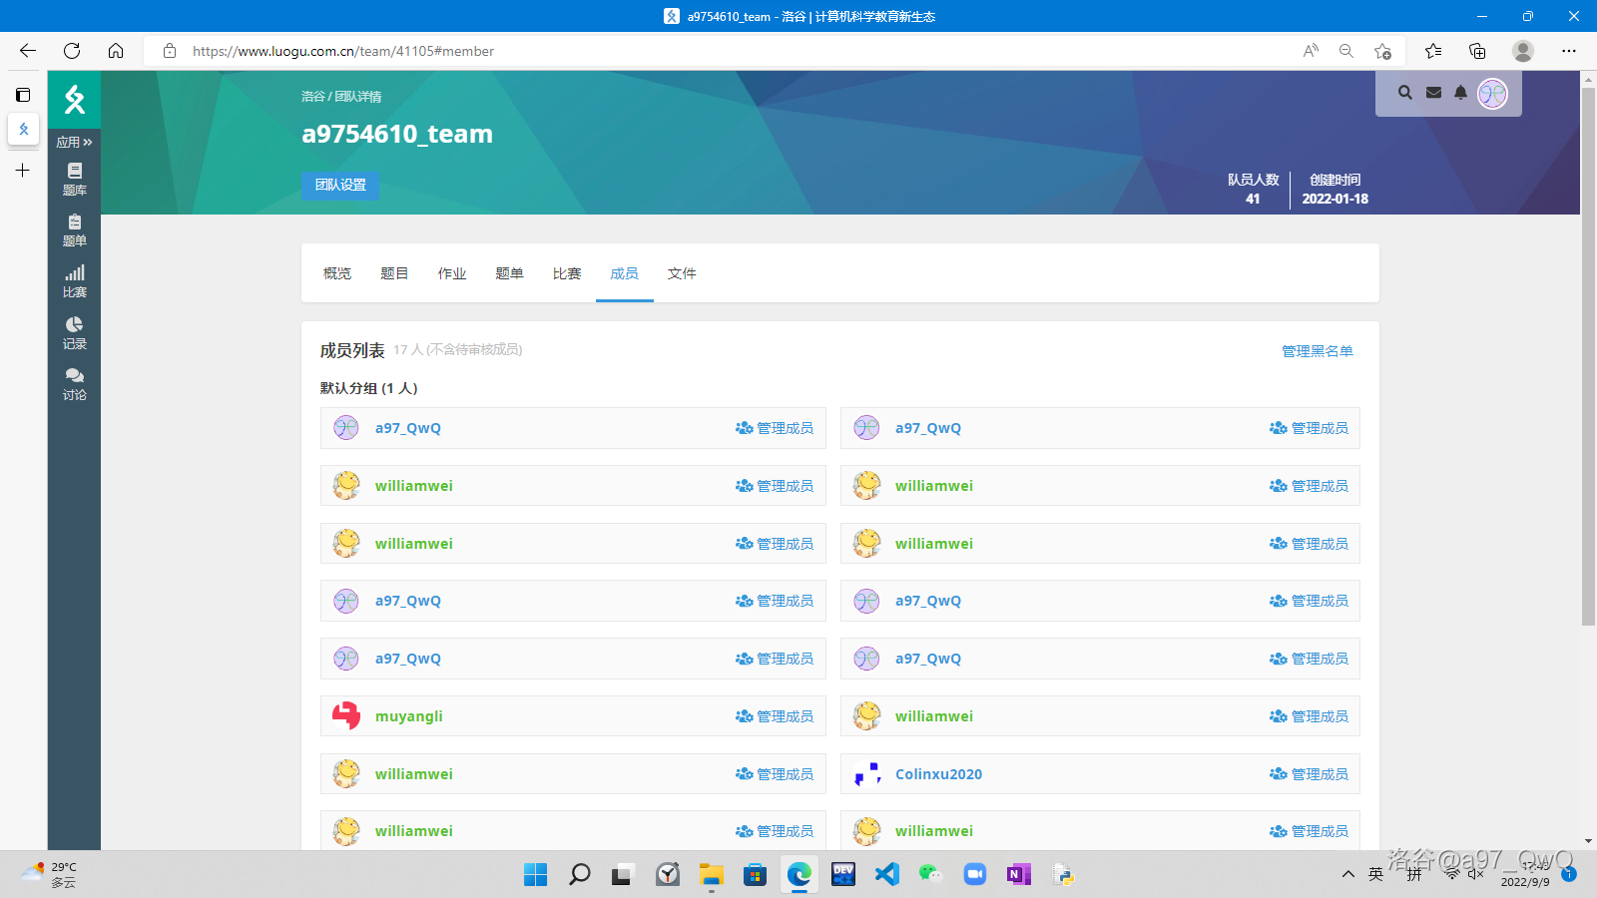Viewport: 1597px width, 898px height.
Task: Open Visual Studio Code from taskbar
Action: point(887,875)
